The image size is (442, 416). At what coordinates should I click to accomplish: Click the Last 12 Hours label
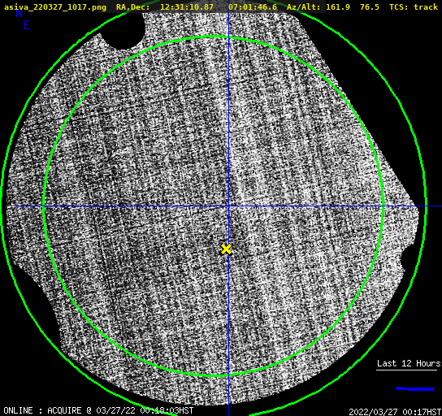pyautogui.click(x=409, y=363)
